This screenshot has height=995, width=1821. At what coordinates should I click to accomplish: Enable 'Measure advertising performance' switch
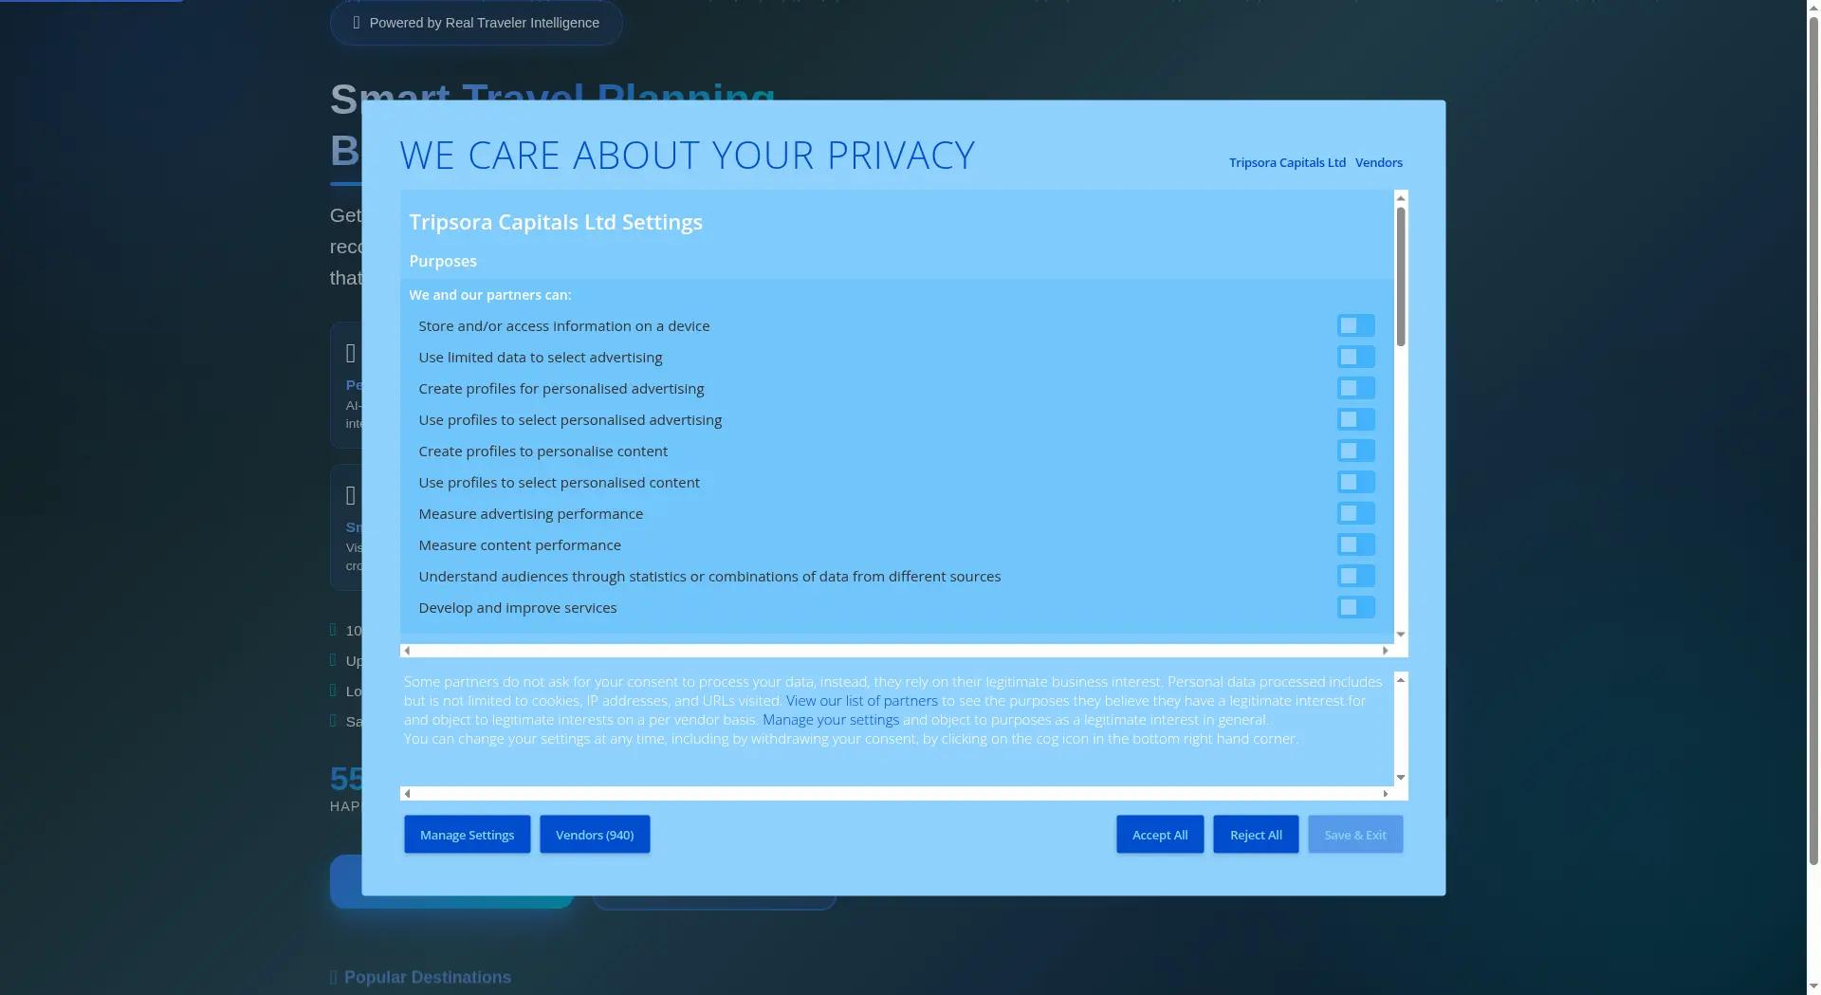tap(1355, 514)
